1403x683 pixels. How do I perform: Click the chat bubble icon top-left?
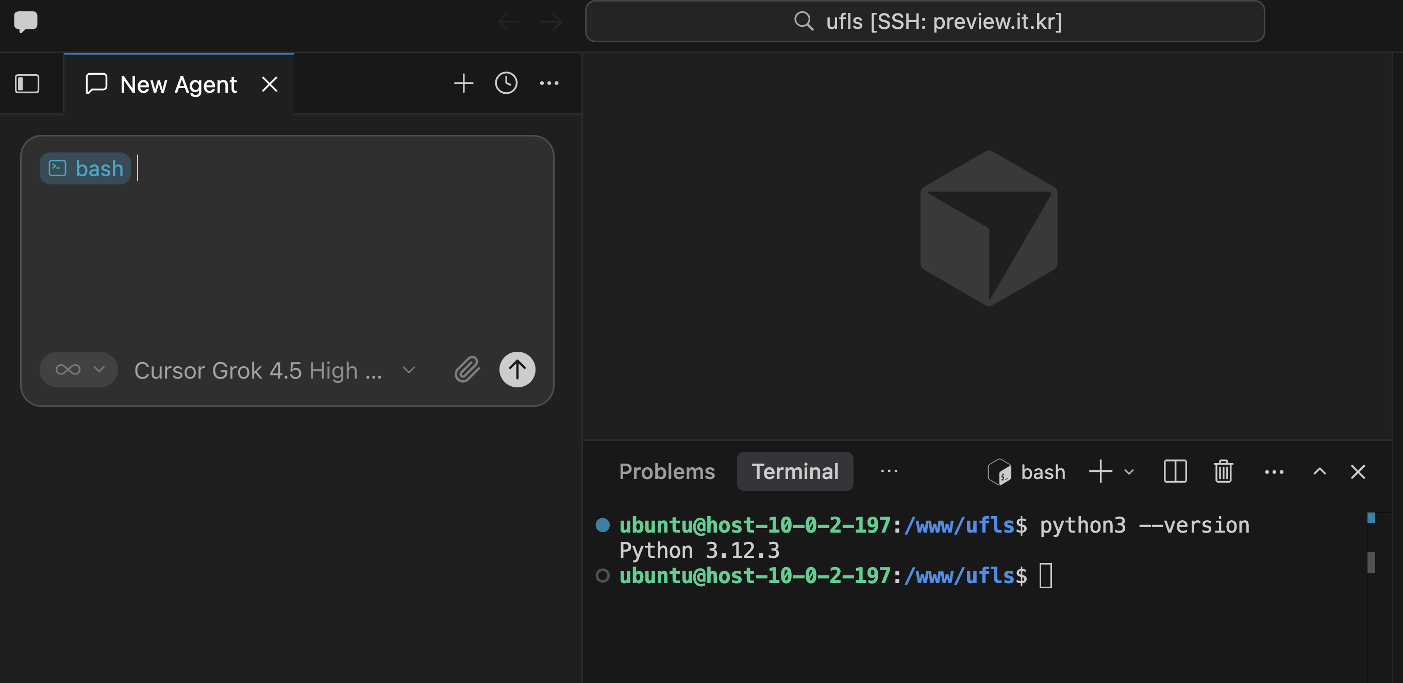pyautogui.click(x=26, y=22)
